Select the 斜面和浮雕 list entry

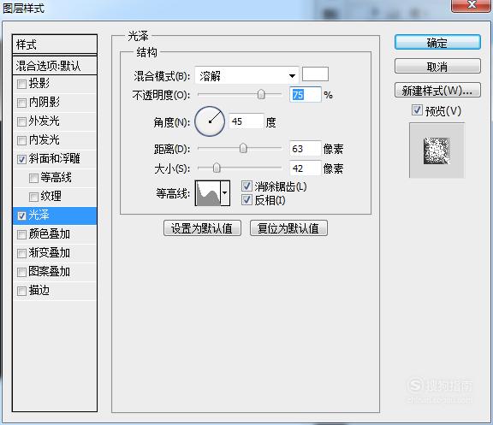pyautogui.click(x=55, y=159)
